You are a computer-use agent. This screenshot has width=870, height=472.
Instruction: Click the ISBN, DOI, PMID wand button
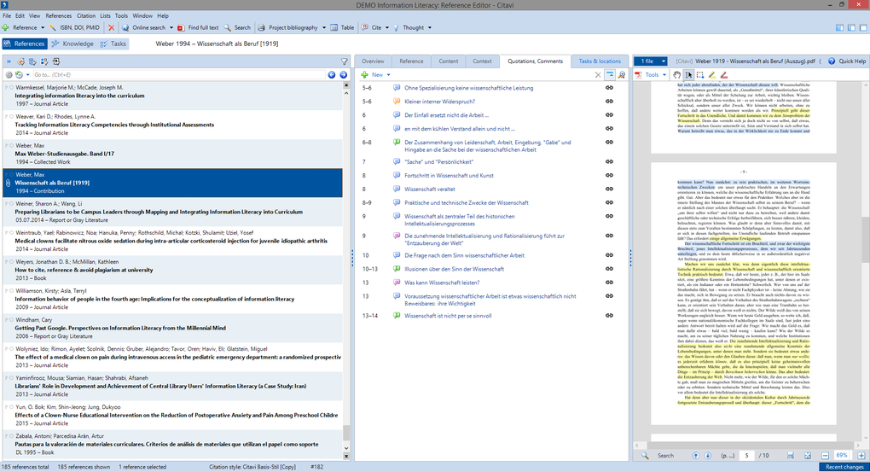click(x=74, y=27)
